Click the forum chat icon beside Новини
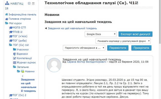This screenshot has width=161, height=99. point(22,71)
